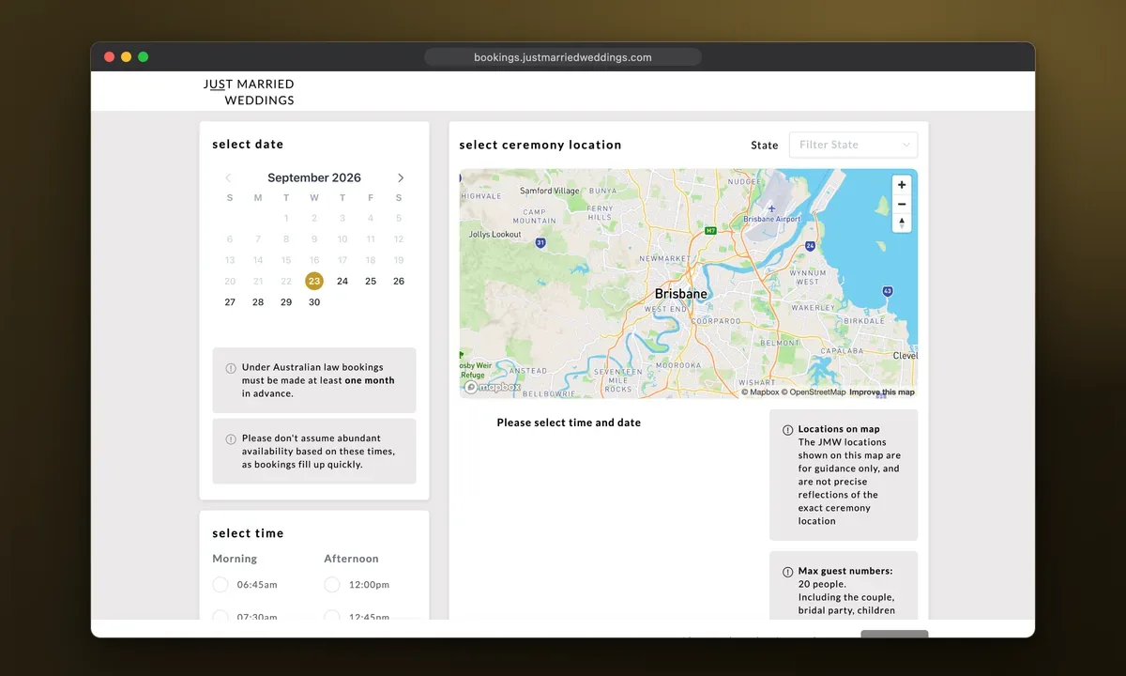Pick September 30 in the calendar
This screenshot has width=1126, height=676.
(314, 302)
